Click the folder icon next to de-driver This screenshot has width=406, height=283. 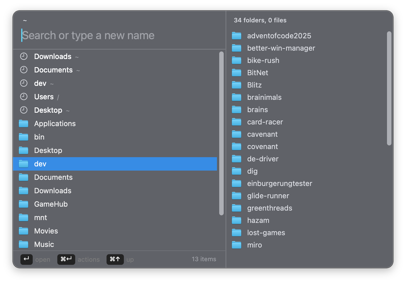tap(237, 159)
